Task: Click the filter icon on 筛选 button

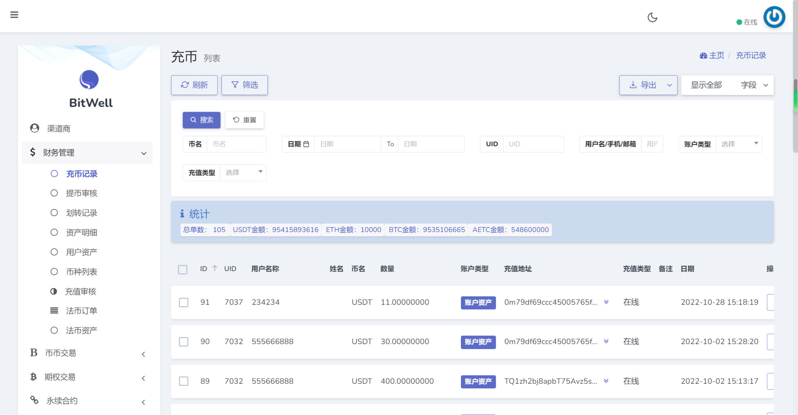Action: (235, 85)
